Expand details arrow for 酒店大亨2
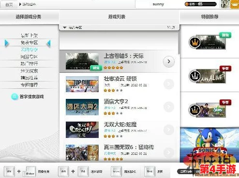The height and width of the screenshot is (178, 239). (169, 107)
